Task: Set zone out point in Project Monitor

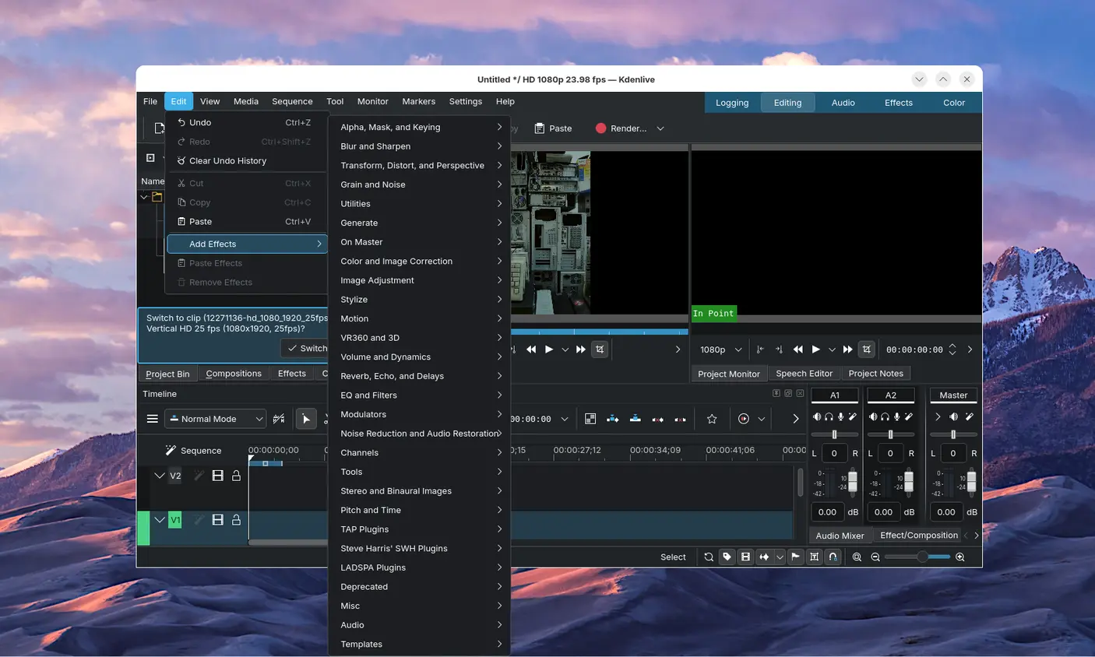Action: [779, 350]
